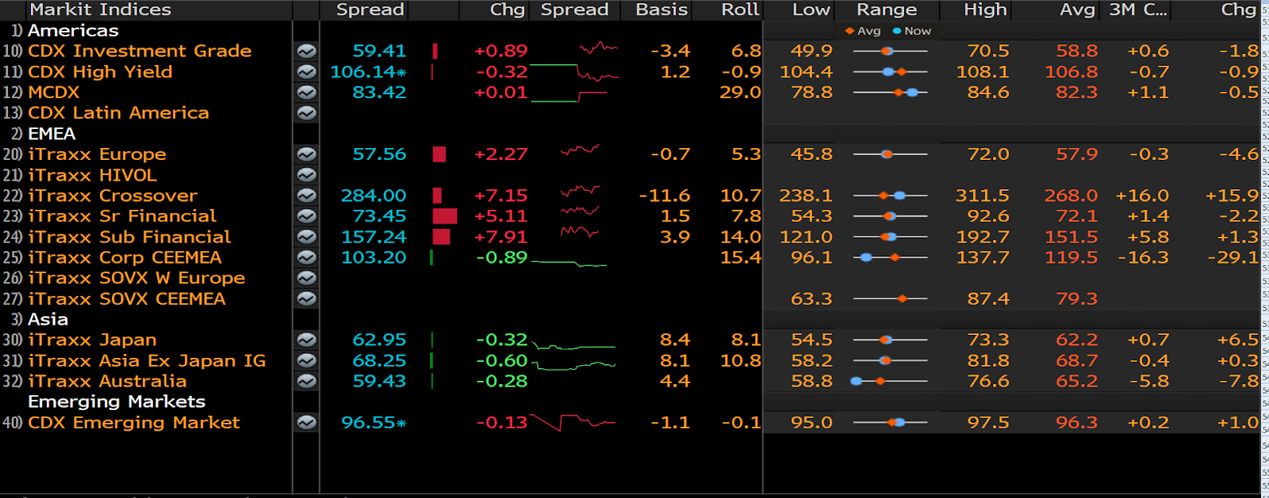The width and height of the screenshot is (1269, 498).
Task: Sort by the Avg column header
Action: [x=1077, y=10]
